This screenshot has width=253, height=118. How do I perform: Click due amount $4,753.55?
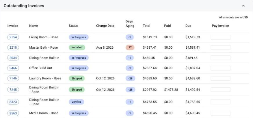pos(193,102)
